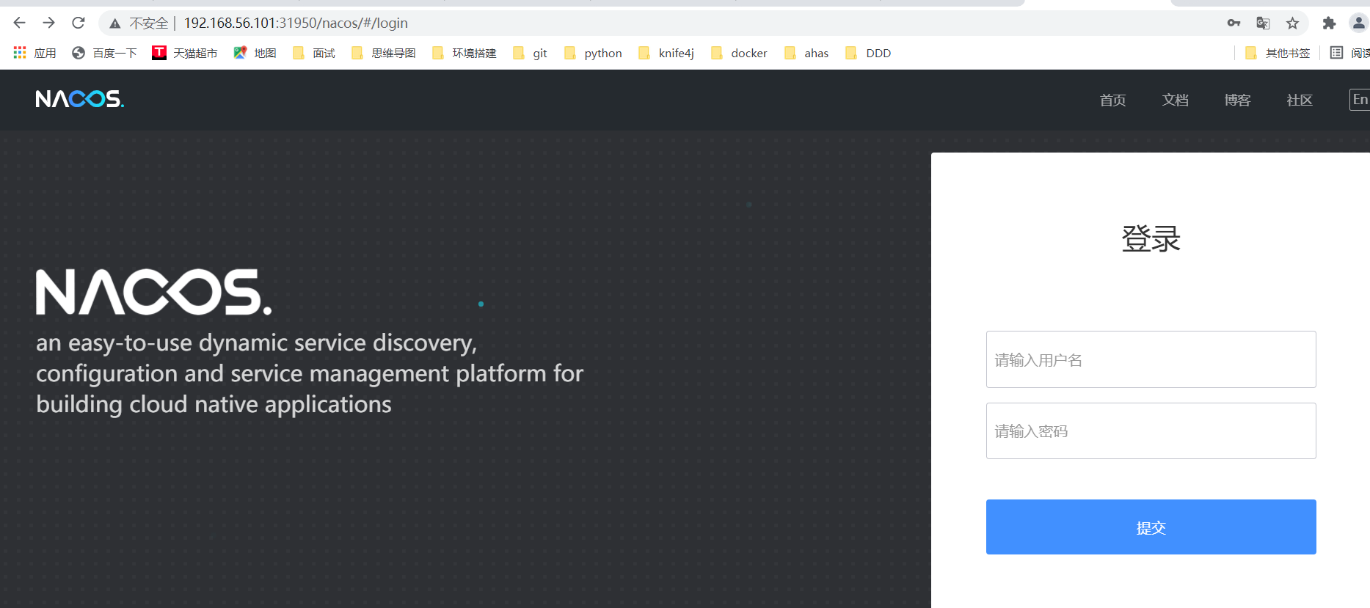Open 博客 in the Nacos header
Screen dimensions: 1370x608
(x=1237, y=100)
